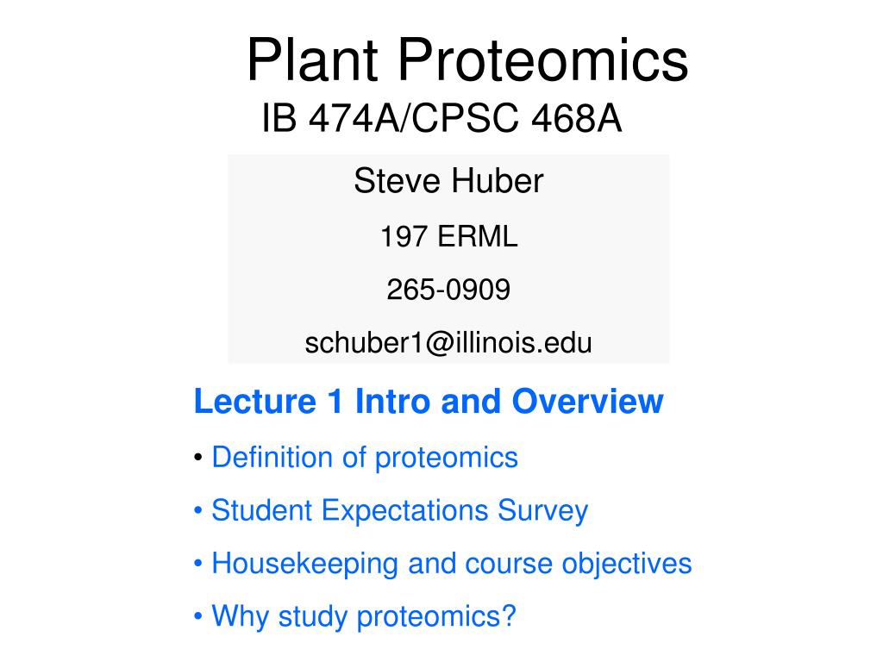Viewport: 883px width, 662px height.
Task: Open the Student Expectations Survey link
Action: point(400,511)
